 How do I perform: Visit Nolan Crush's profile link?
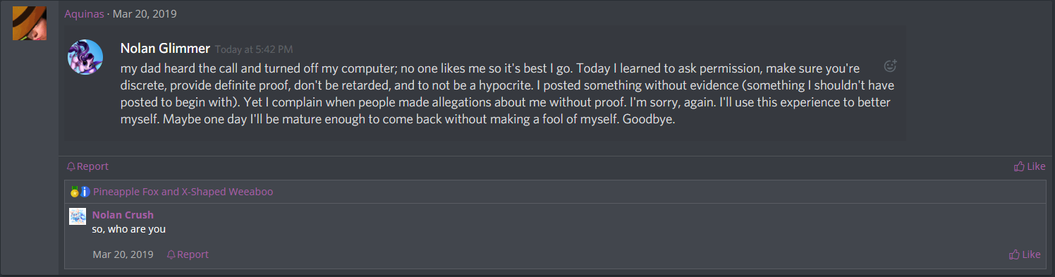123,215
